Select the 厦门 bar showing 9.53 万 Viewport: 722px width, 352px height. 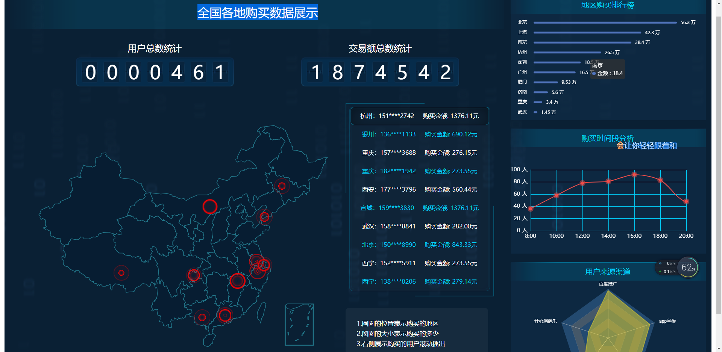[546, 82]
